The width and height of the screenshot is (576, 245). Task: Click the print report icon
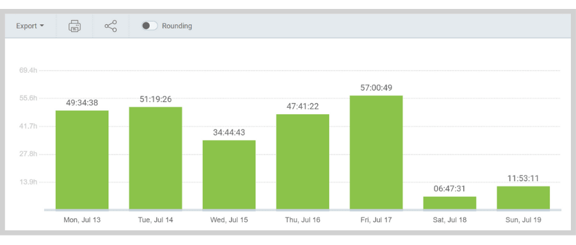[75, 26]
